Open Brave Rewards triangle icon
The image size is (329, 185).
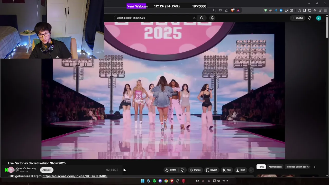coord(238,10)
